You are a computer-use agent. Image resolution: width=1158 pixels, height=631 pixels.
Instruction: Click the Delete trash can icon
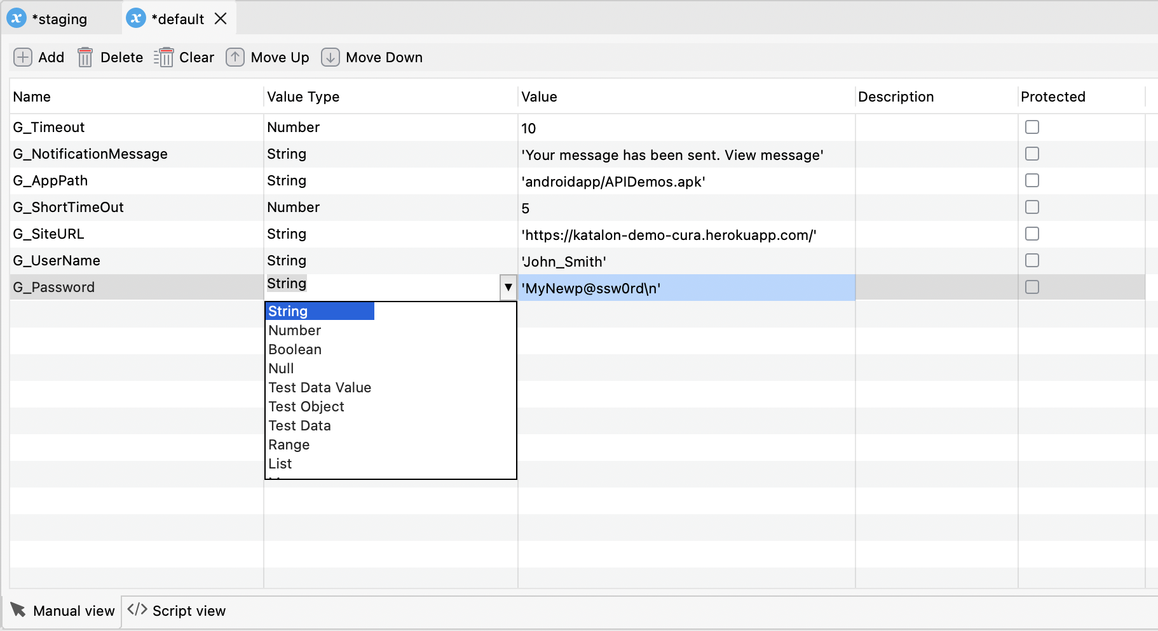85,58
